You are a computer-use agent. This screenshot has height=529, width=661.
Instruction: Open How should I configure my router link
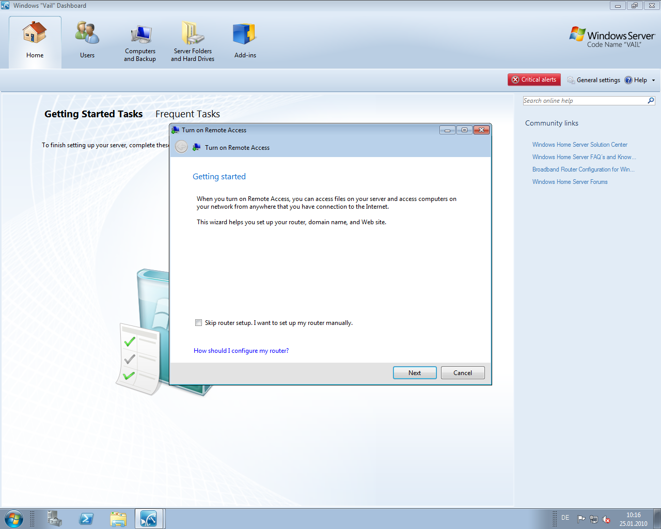[241, 351]
